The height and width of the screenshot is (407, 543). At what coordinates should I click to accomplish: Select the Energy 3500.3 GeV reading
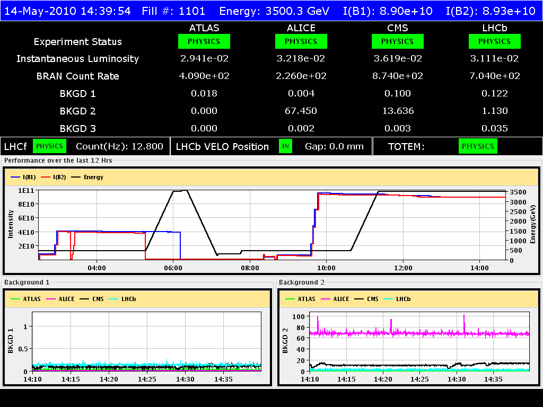coord(274,11)
